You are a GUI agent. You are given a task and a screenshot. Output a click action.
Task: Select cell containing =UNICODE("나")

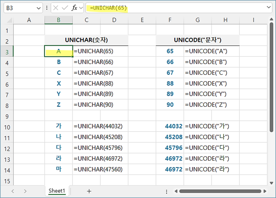[x=212, y=137]
